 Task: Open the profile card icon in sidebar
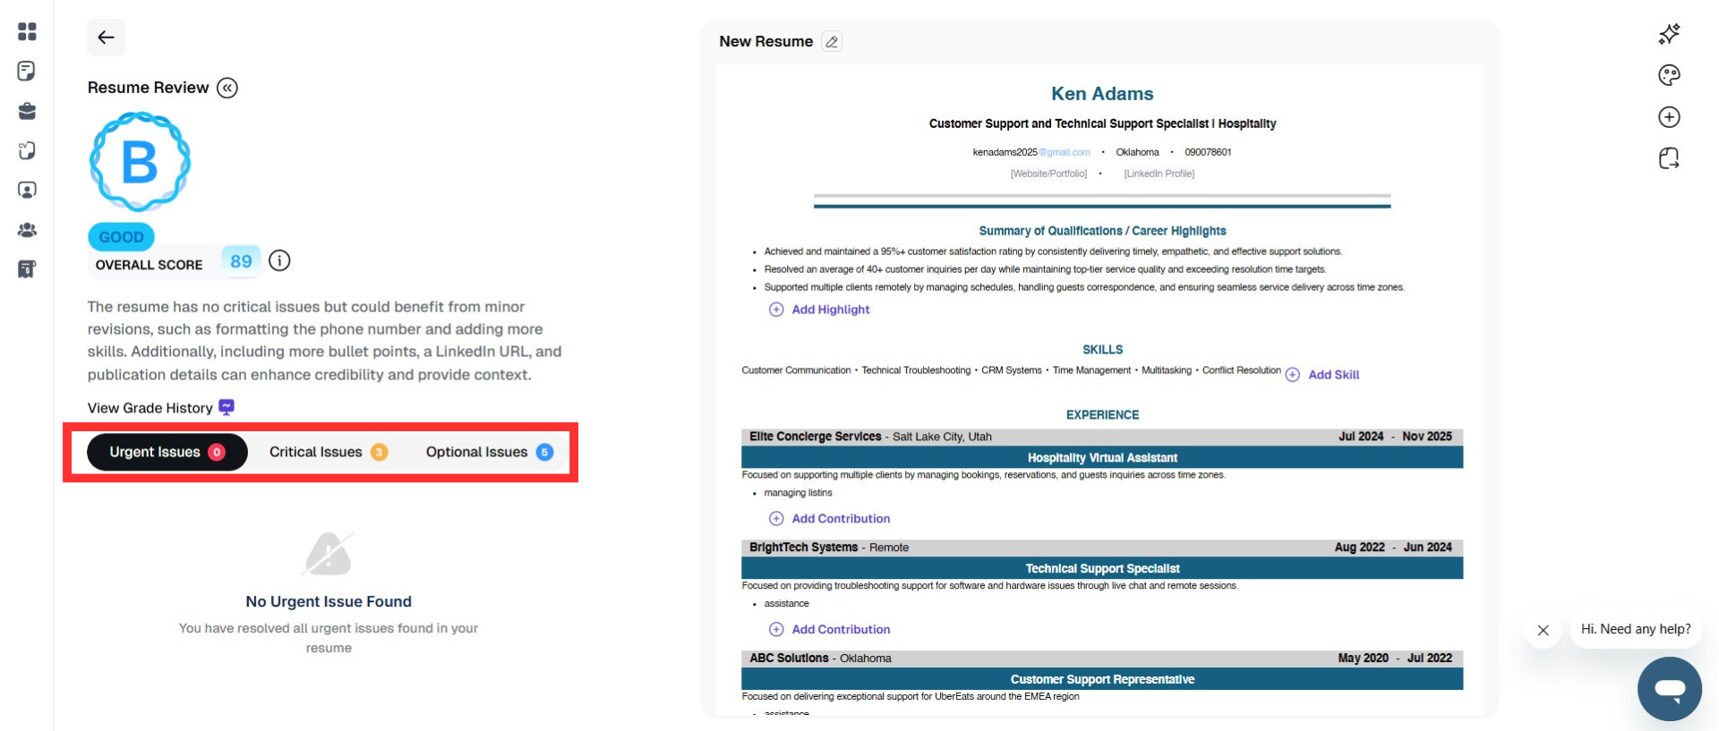(27, 190)
